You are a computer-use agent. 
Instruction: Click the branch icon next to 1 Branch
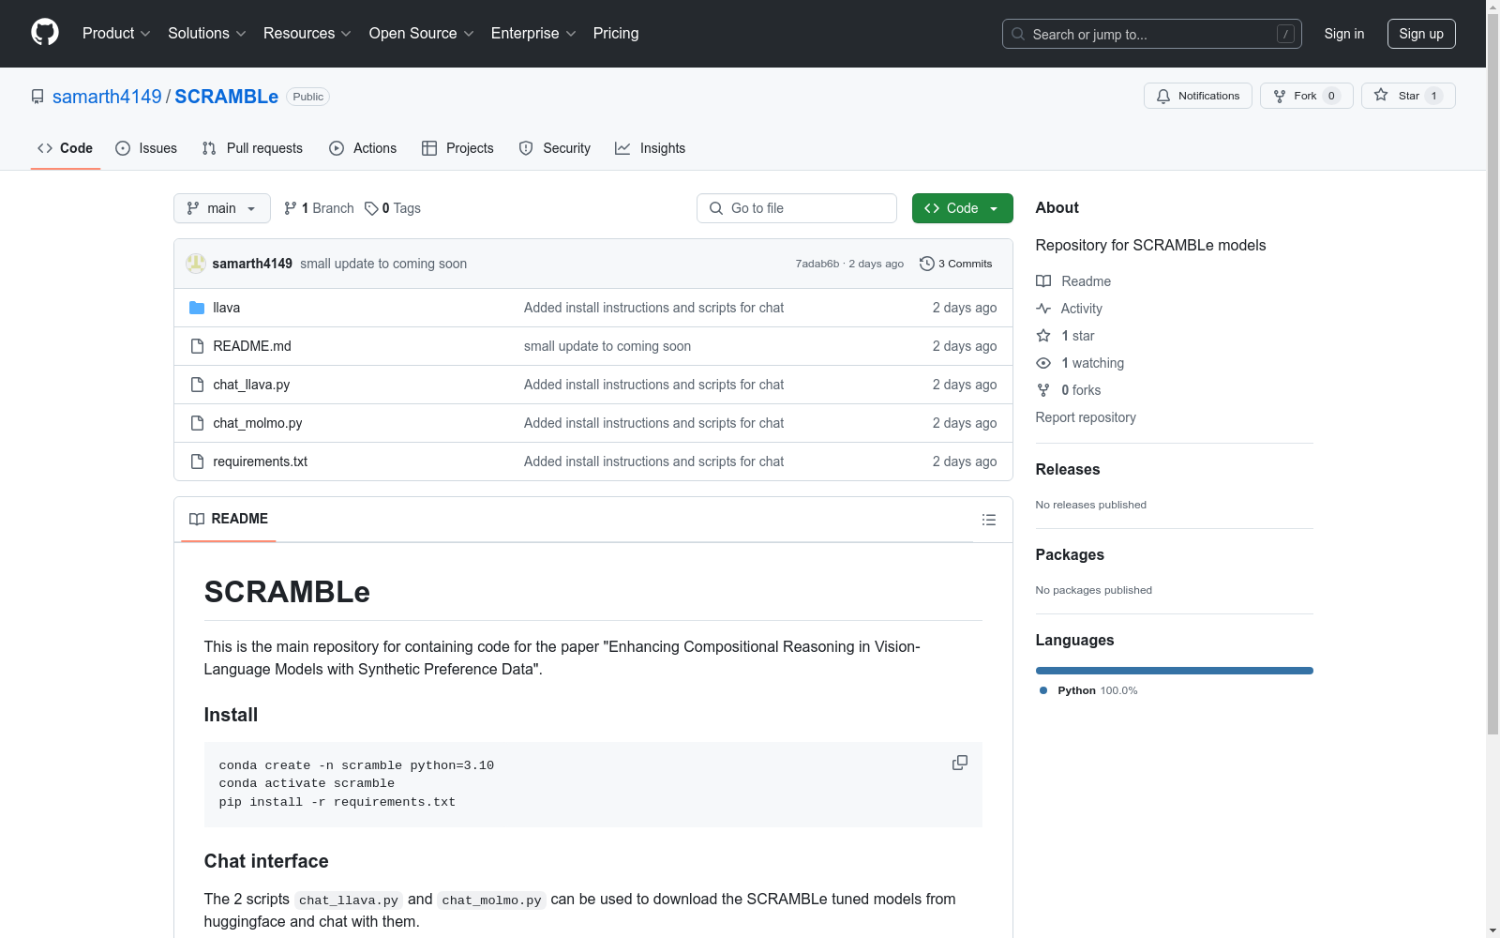(x=291, y=208)
